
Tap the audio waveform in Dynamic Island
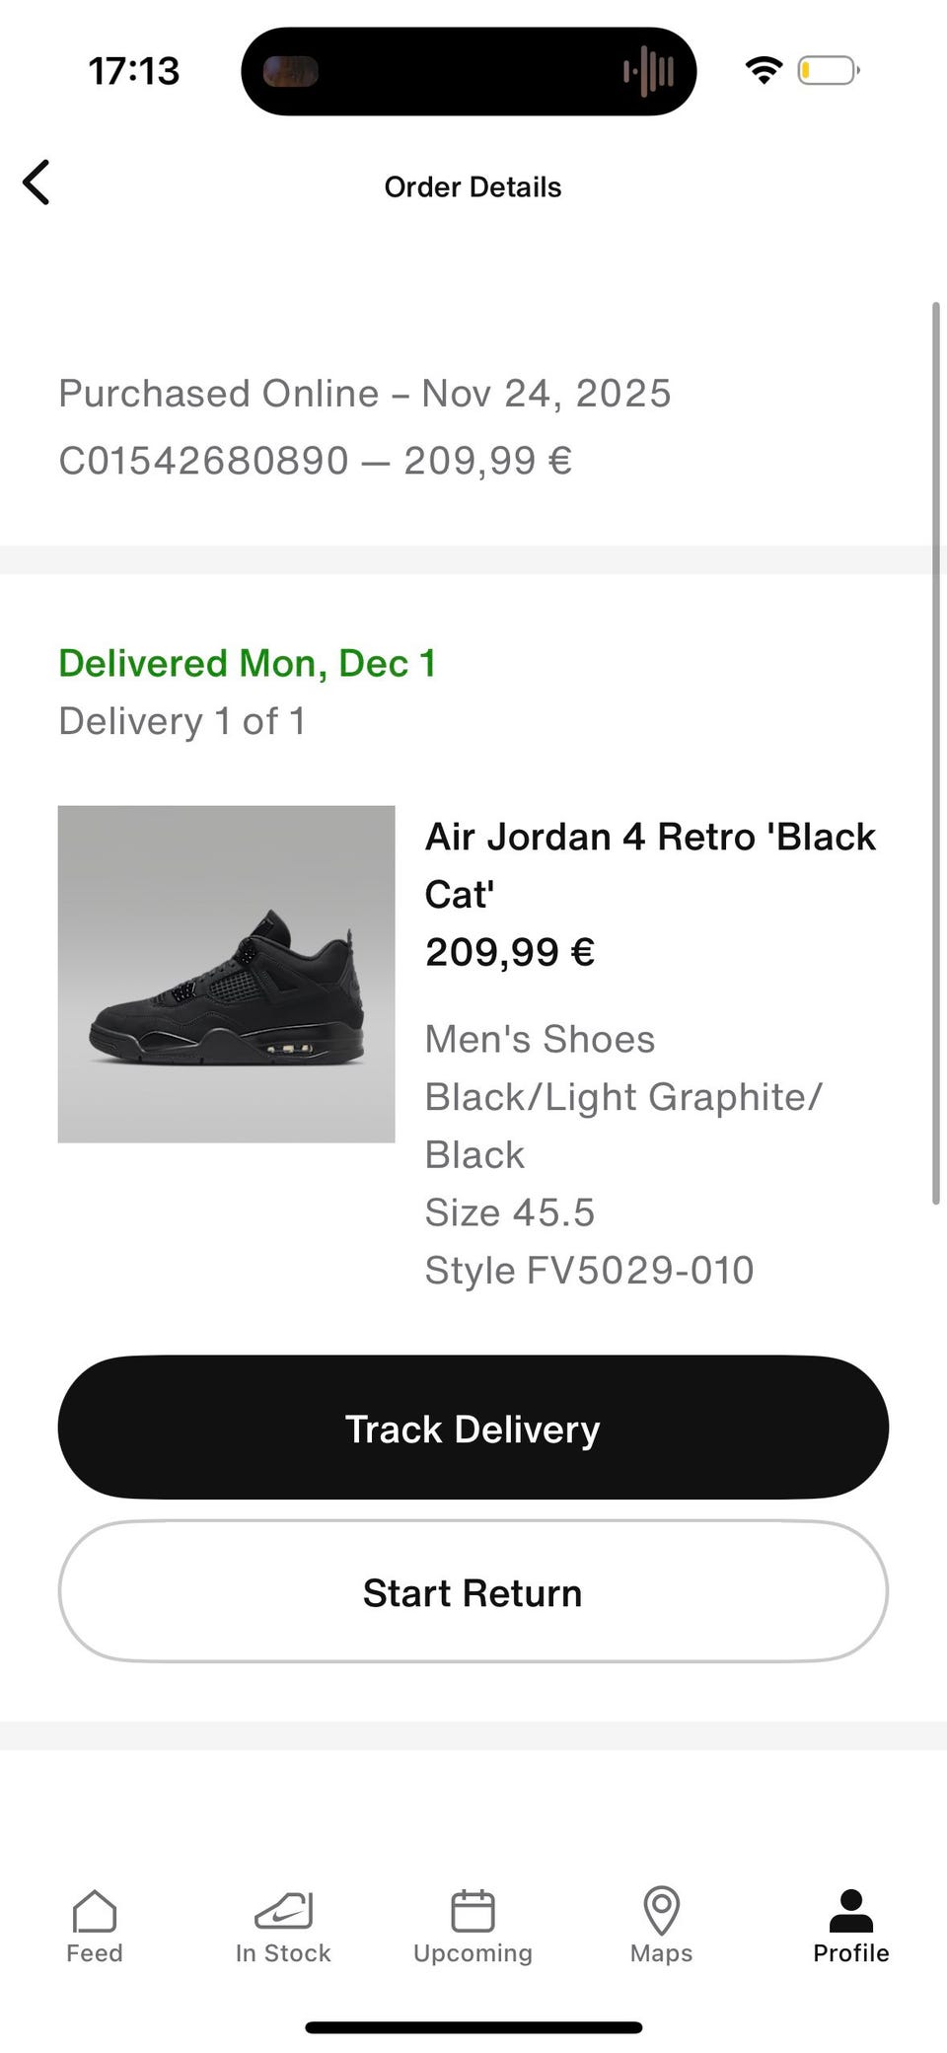pos(649,71)
